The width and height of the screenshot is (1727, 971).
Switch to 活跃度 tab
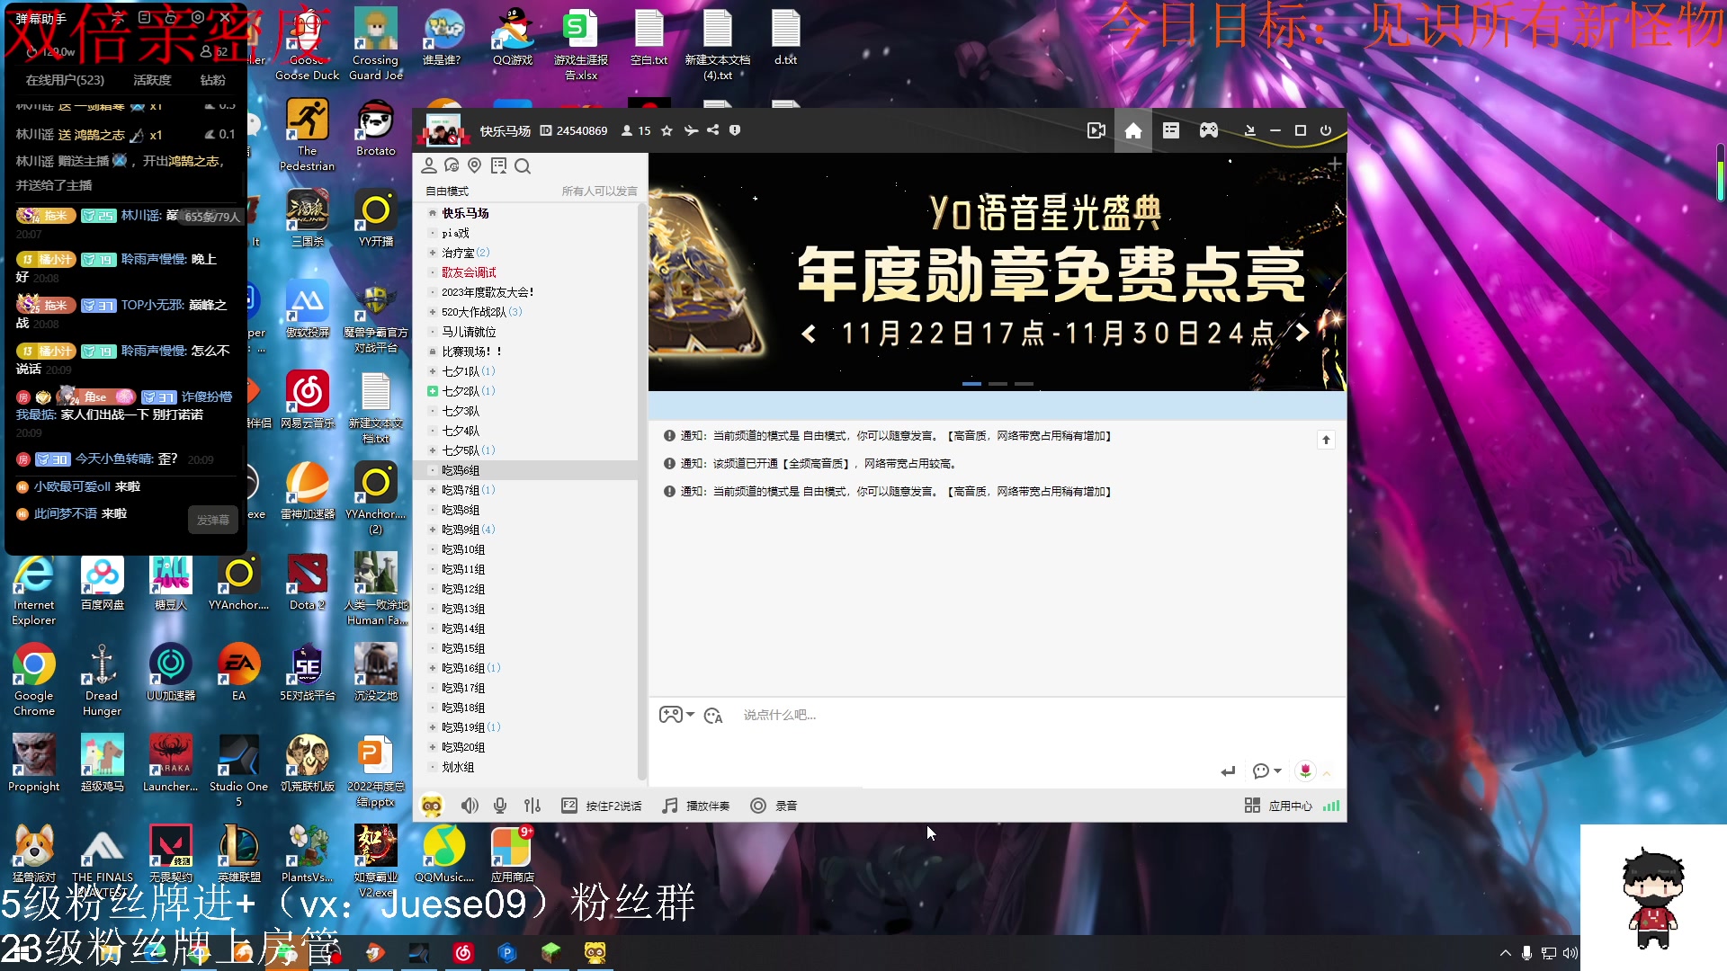(152, 80)
